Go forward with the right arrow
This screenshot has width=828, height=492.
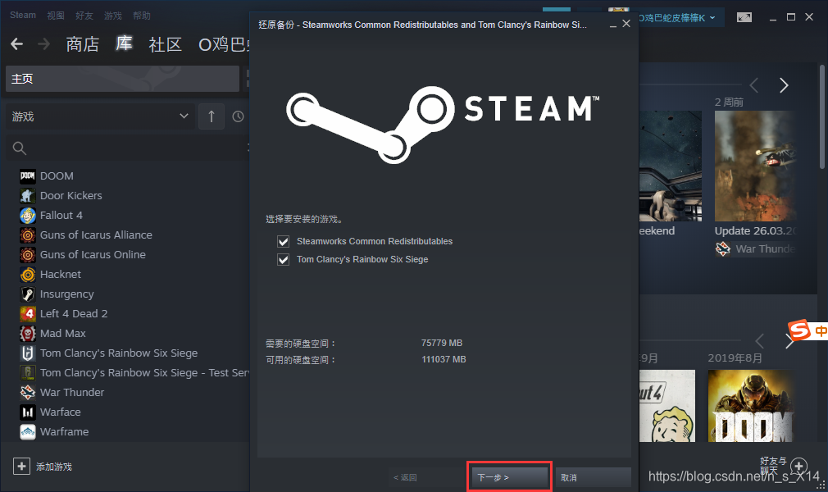(43, 43)
